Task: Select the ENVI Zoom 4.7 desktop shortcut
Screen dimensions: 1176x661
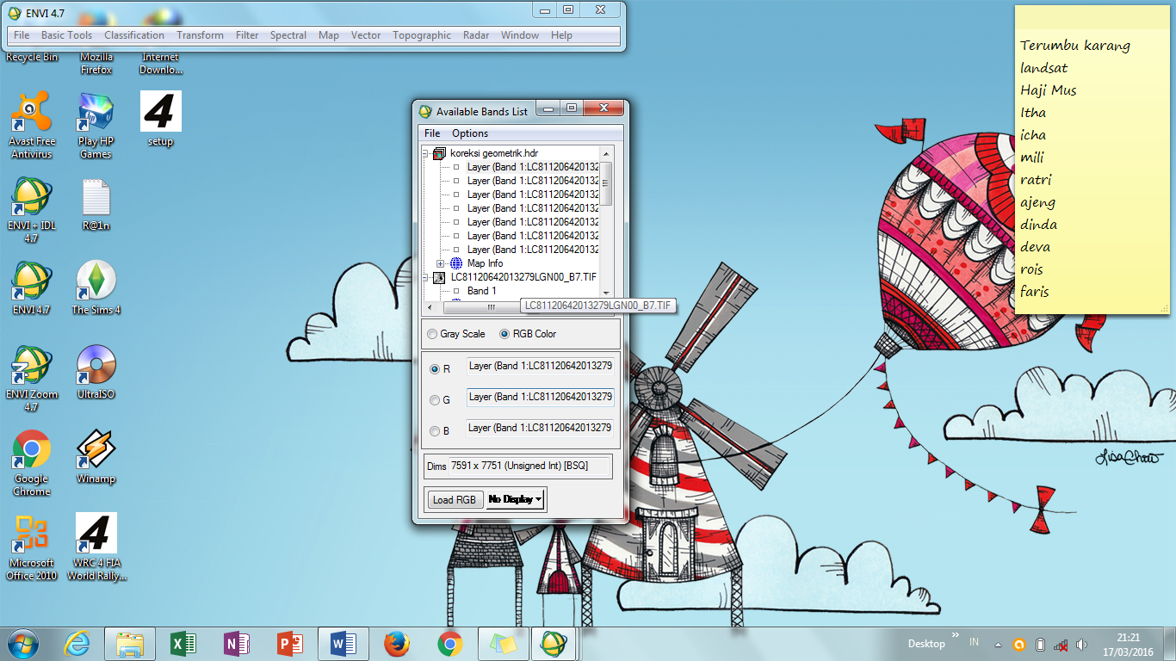Action: pos(32,380)
